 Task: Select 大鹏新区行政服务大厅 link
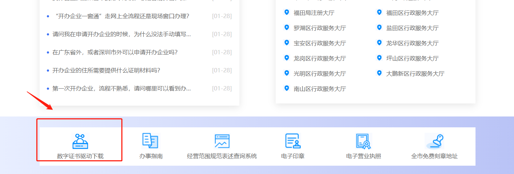tap(415, 73)
